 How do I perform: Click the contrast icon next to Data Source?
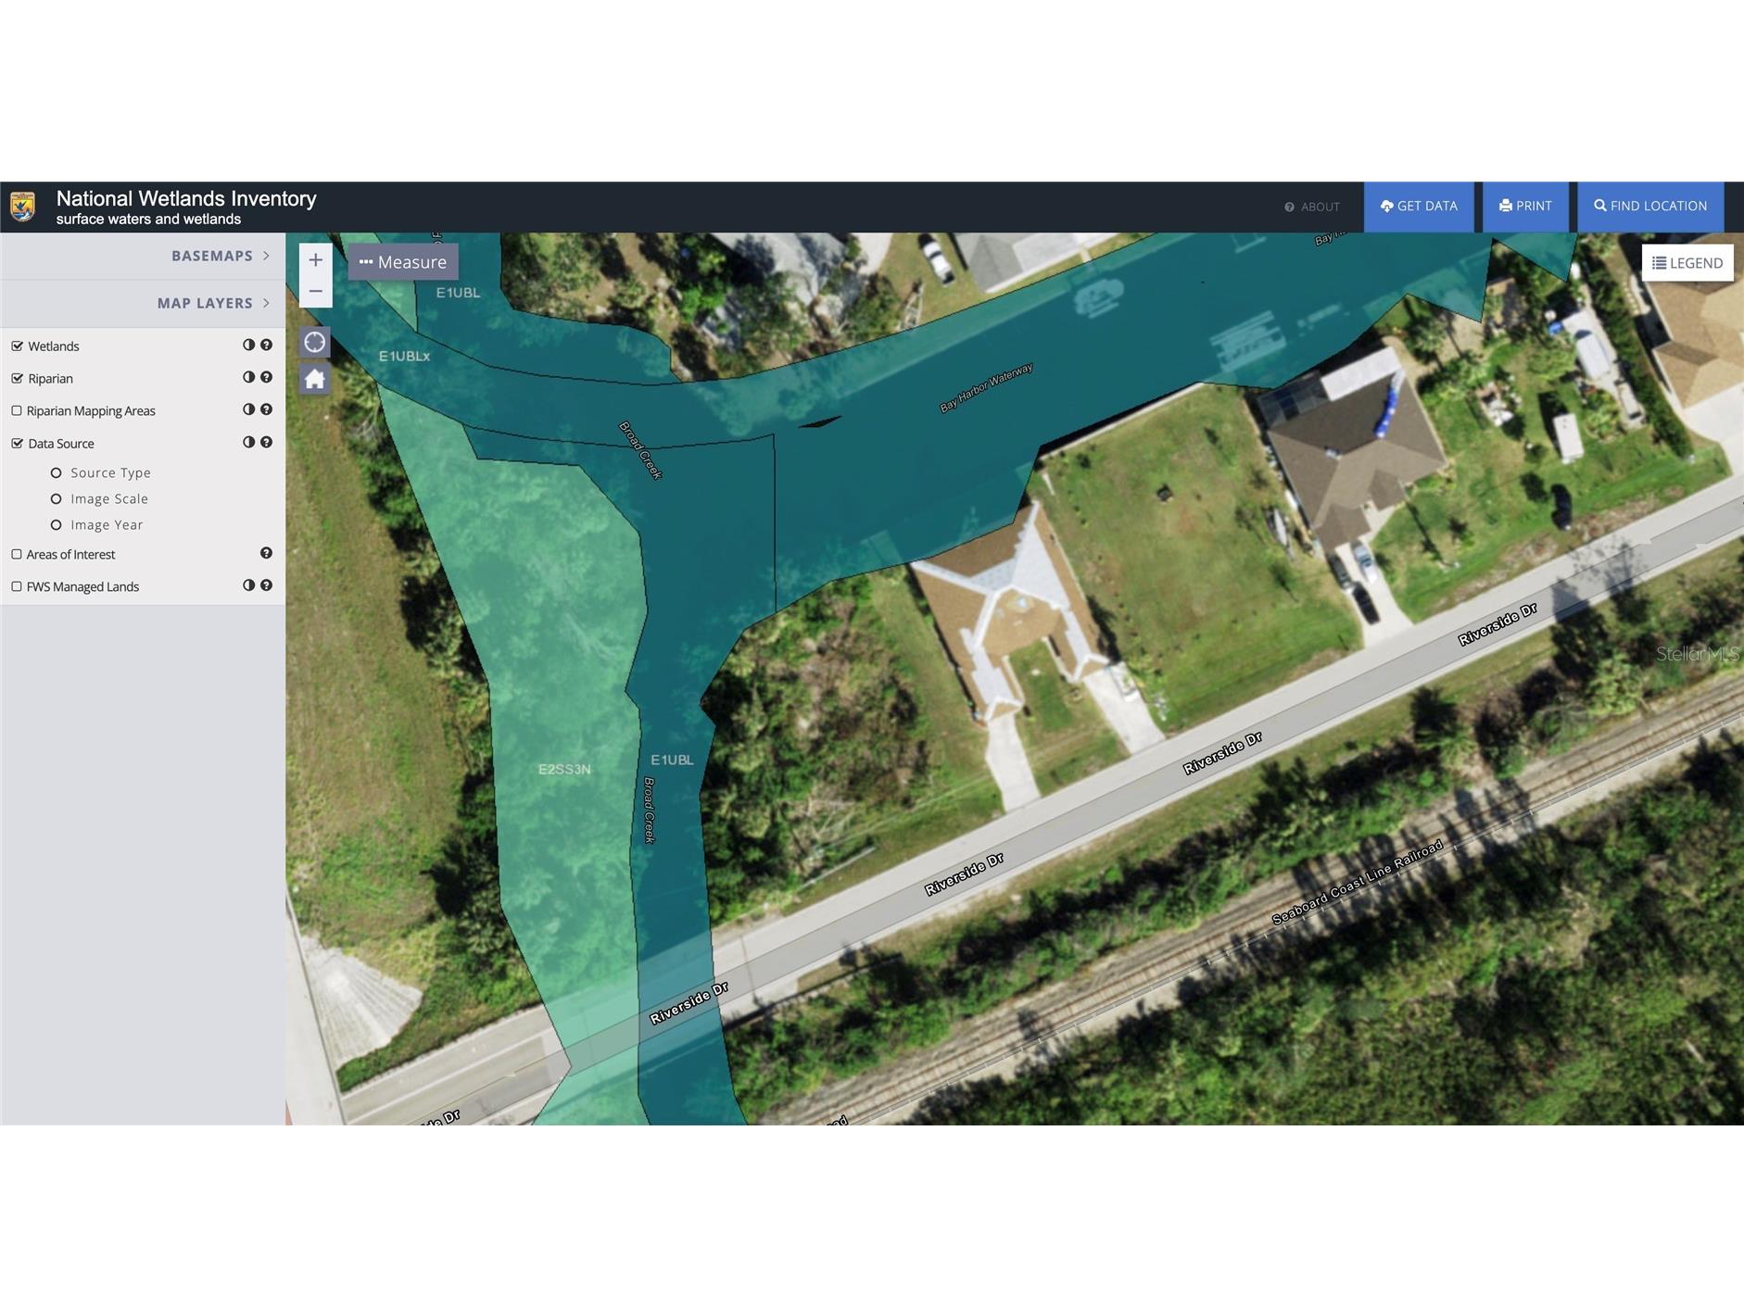coord(247,443)
